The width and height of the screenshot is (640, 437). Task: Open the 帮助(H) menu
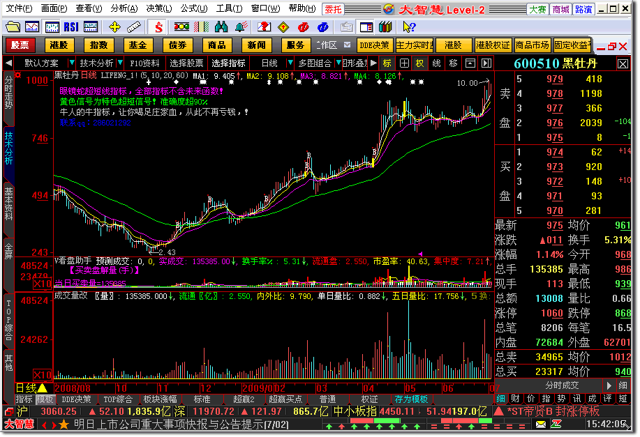click(302, 8)
